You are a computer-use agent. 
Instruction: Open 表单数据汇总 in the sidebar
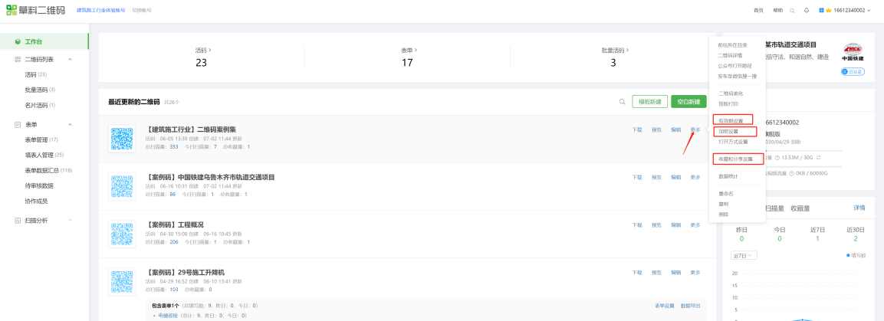(x=48, y=170)
